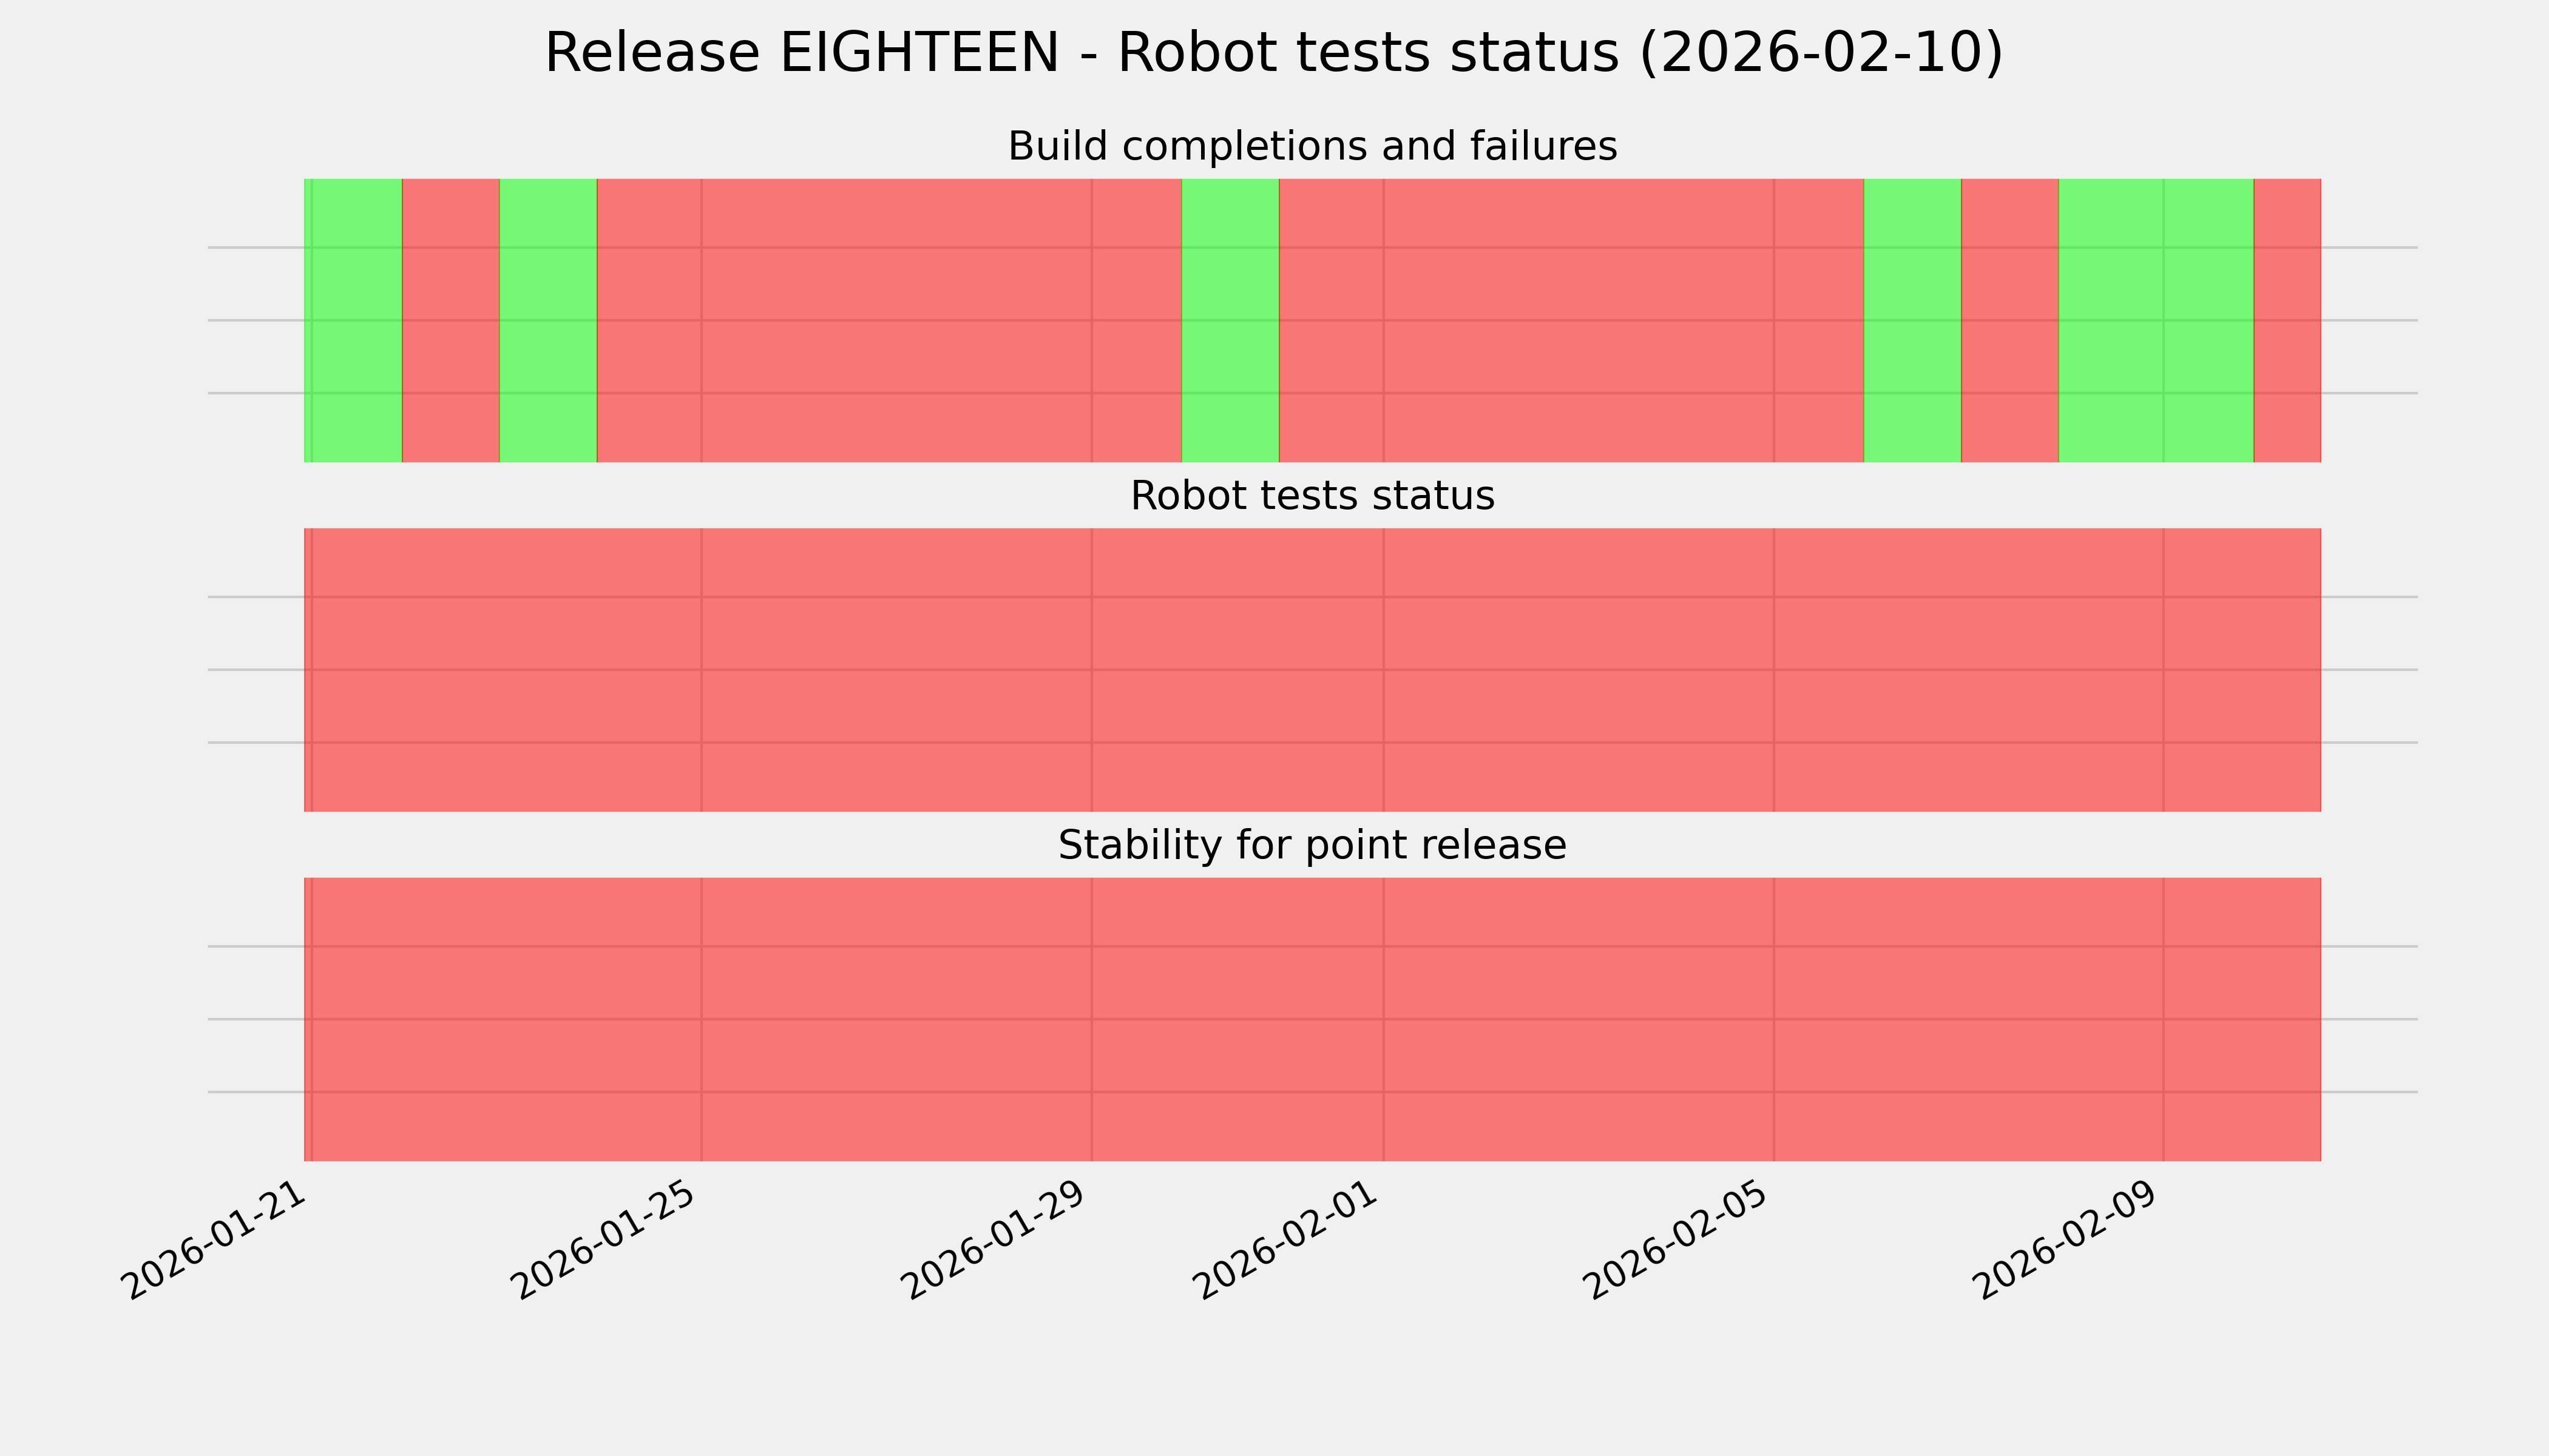Click the leftmost green segment in the build chart
This screenshot has height=1456, width=2549.
coord(353,320)
